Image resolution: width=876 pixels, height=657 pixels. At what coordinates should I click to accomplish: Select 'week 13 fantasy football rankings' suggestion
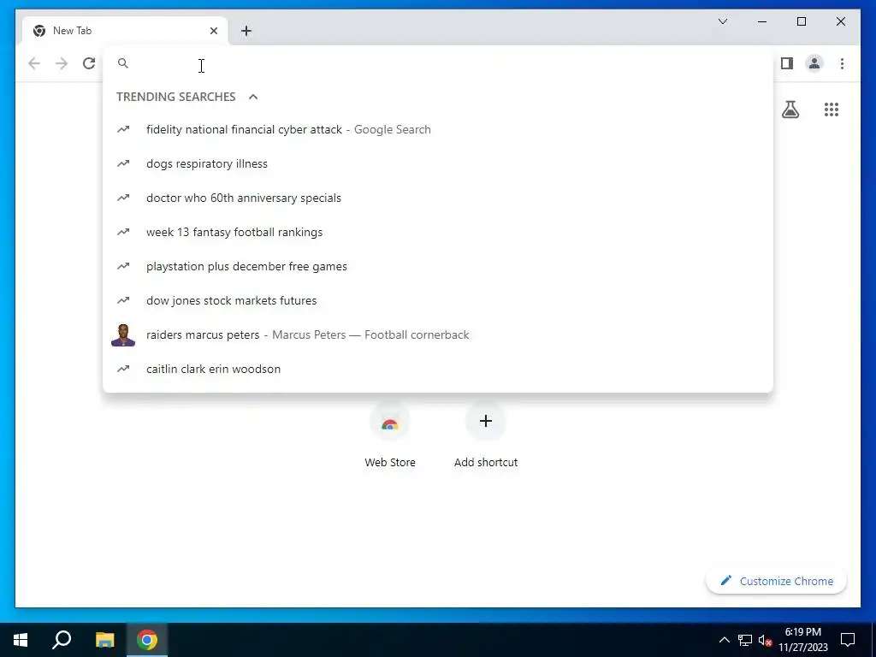(x=438, y=232)
